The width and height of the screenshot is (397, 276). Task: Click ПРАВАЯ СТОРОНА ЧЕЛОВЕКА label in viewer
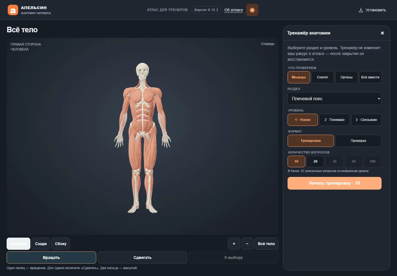pyautogui.click(x=26, y=47)
